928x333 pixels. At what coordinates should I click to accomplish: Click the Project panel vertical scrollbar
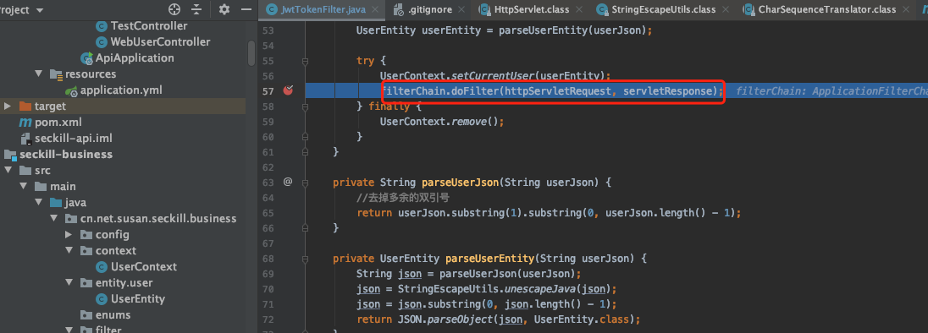tap(251, 53)
